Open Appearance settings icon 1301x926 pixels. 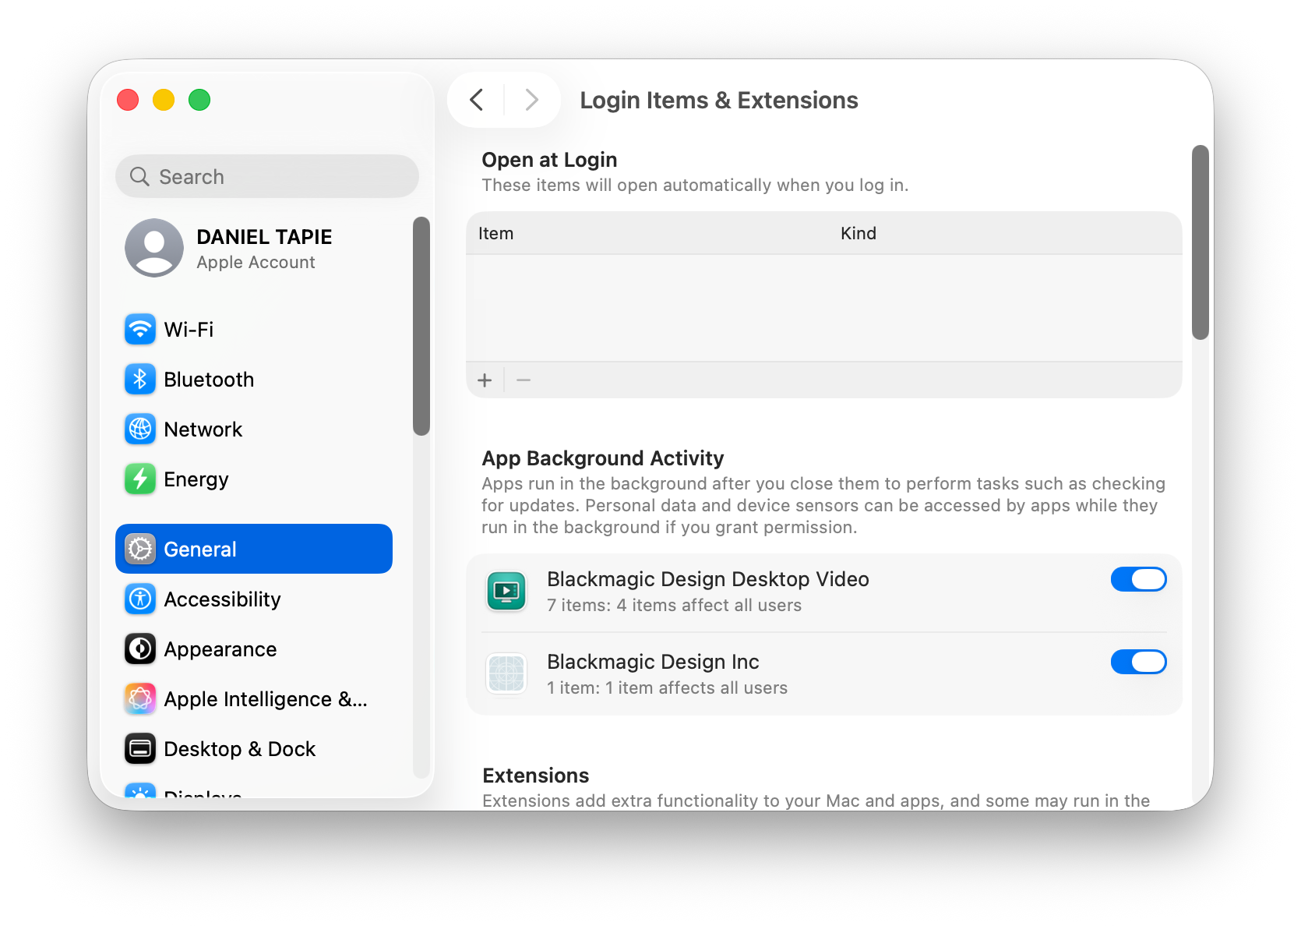coord(140,649)
